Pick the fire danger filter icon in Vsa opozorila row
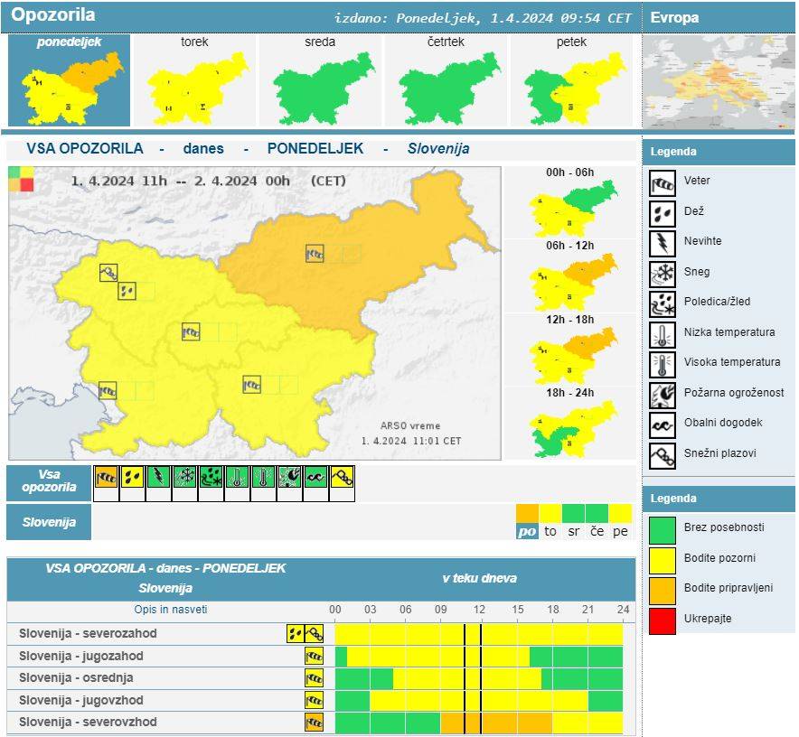The height and width of the screenshot is (737, 799). coord(289,478)
